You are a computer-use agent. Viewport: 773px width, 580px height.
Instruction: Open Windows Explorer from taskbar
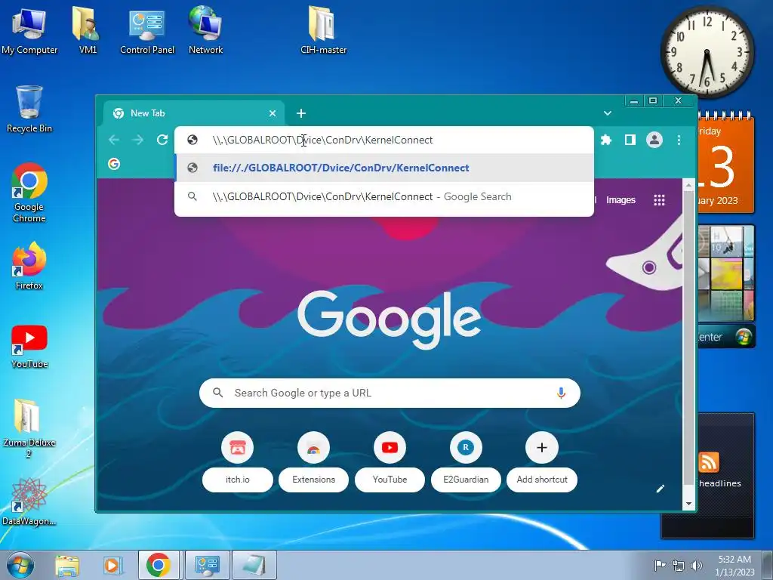coord(67,565)
